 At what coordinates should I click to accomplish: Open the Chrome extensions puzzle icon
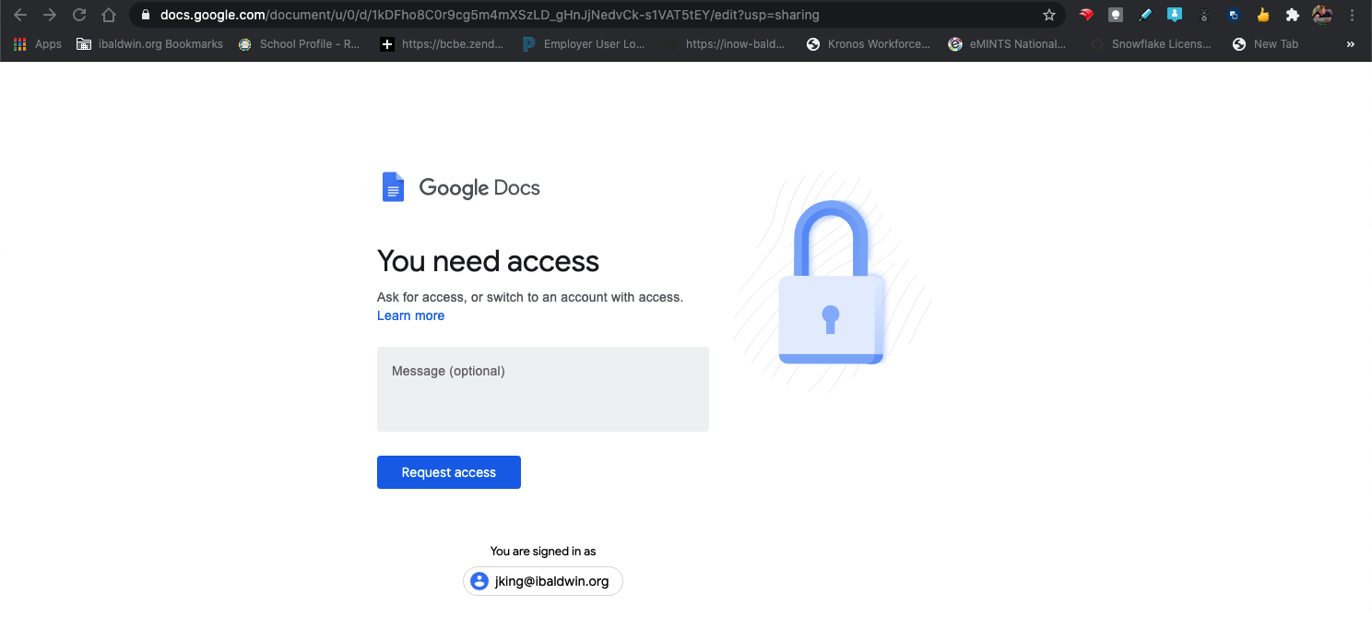point(1292,15)
